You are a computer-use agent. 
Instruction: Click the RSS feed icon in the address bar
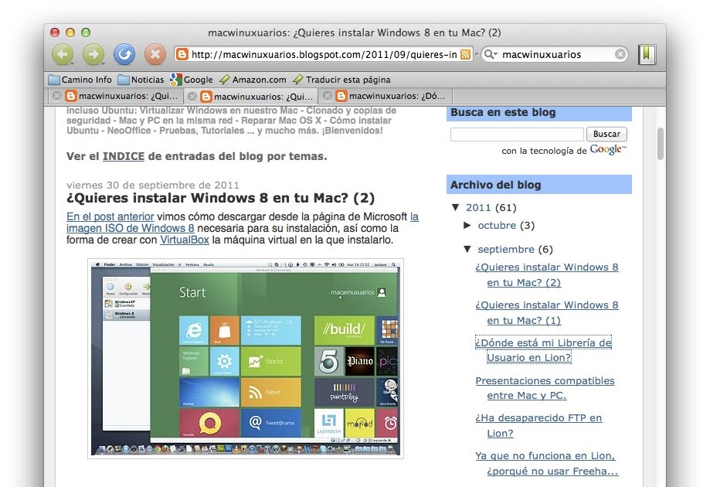coord(465,55)
